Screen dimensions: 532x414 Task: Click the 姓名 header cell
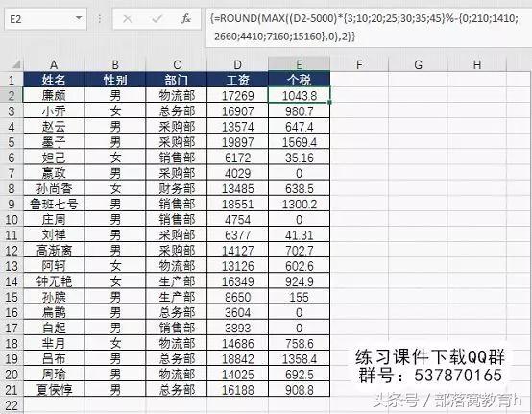54,80
